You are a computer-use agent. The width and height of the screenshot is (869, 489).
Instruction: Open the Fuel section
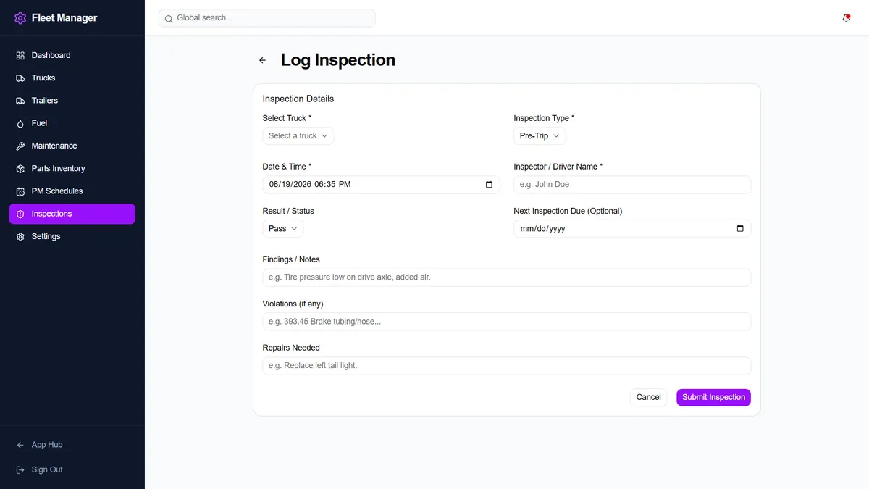pos(72,123)
